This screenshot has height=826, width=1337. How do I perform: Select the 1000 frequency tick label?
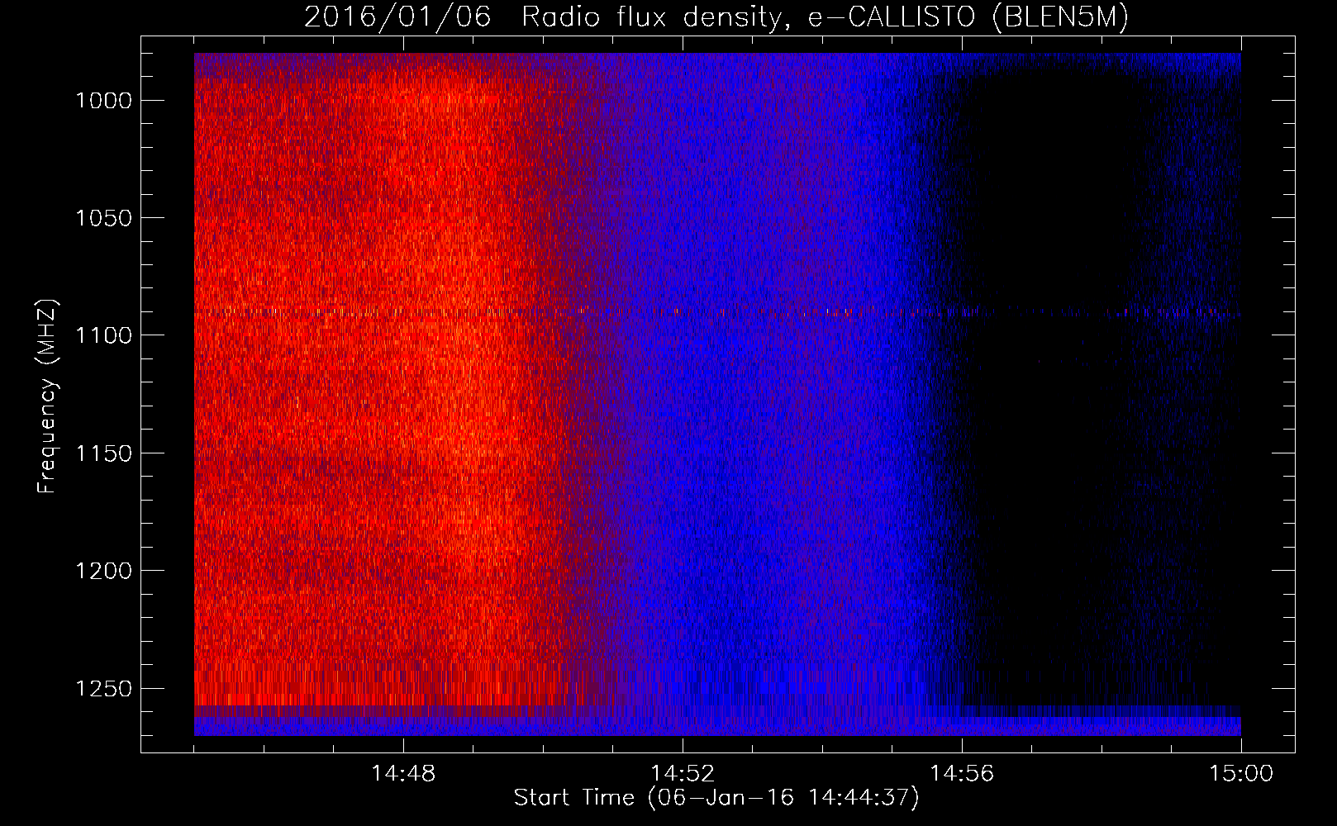point(104,101)
